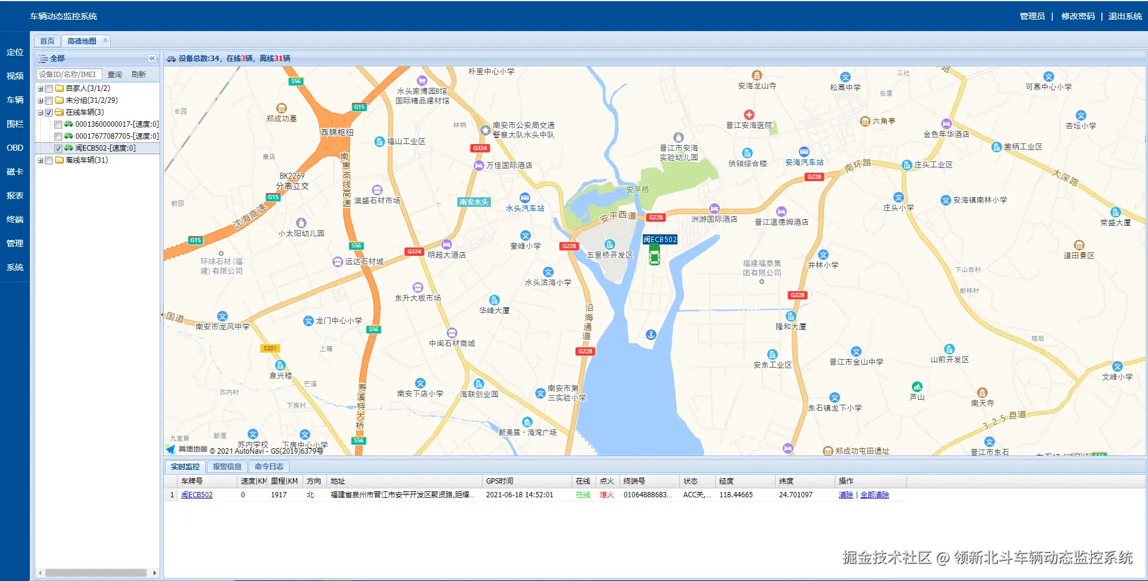Check the 00017677087705 vehicle checkbox
The height and width of the screenshot is (581, 1148).
(x=59, y=136)
